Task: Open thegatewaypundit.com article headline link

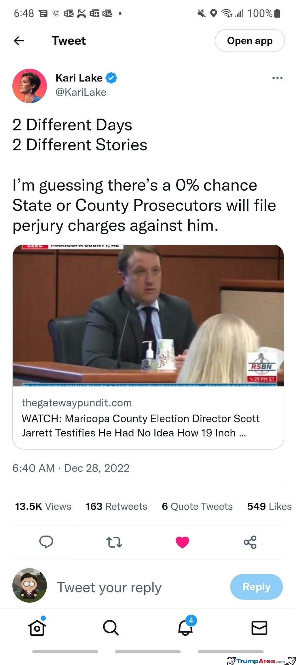Action: tap(140, 426)
